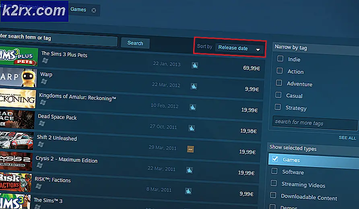Click the review icon for Crysis 2
The width and height of the screenshot is (359, 209).
[189, 170]
